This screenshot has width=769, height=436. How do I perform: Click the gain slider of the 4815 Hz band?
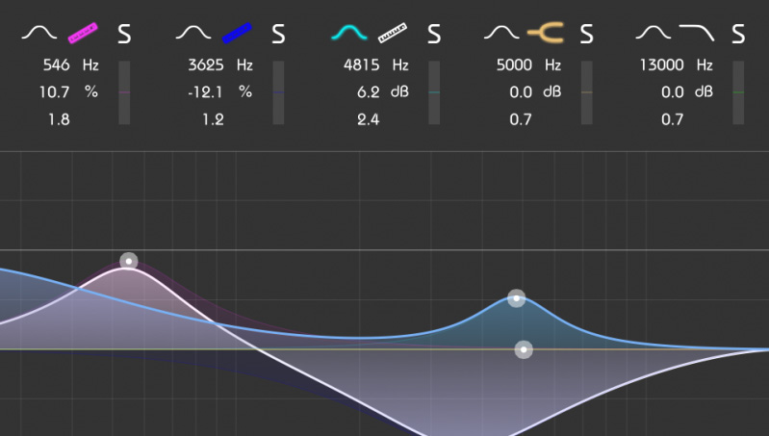point(434,92)
